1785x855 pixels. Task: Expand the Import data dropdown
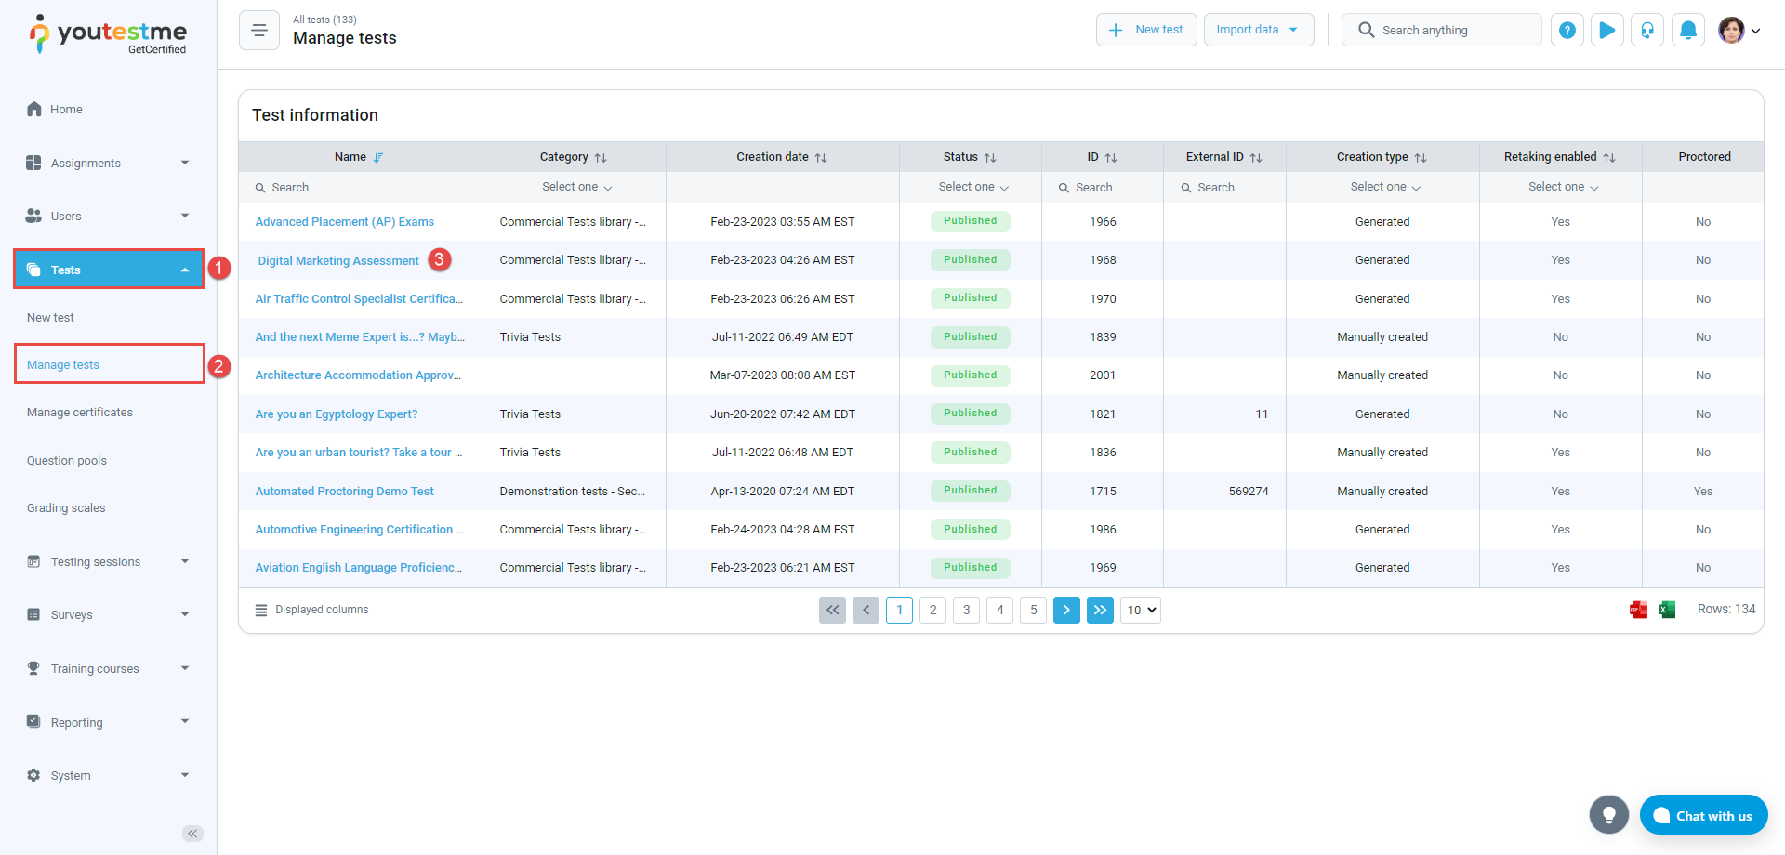coord(1258,30)
